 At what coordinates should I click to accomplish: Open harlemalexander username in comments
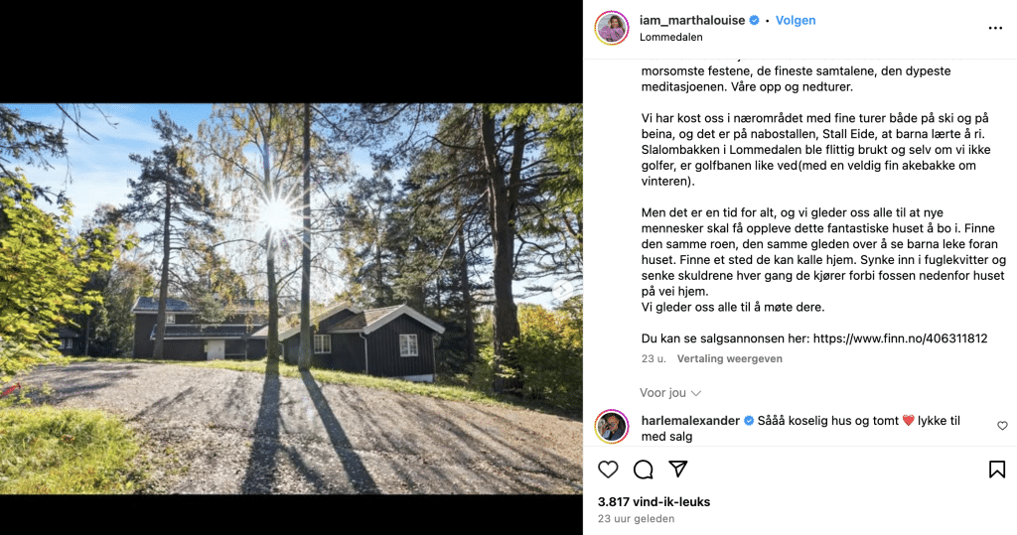coord(690,420)
